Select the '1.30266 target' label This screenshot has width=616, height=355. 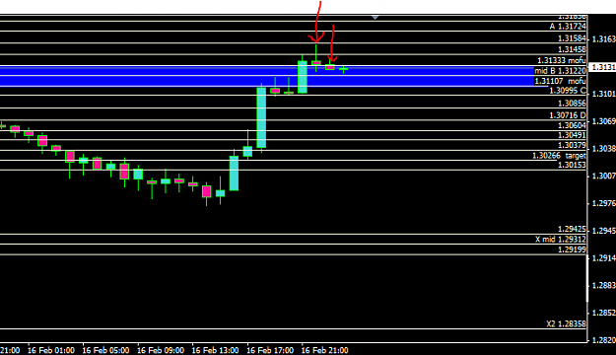point(559,156)
